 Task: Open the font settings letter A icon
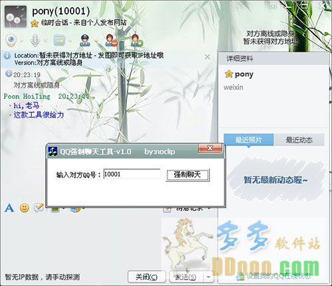[9, 208]
